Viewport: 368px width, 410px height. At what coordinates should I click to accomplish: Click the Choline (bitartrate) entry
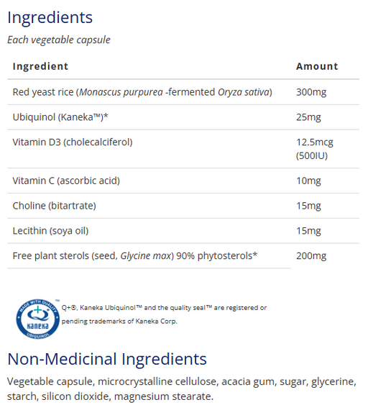pyautogui.click(x=55, y=206)
